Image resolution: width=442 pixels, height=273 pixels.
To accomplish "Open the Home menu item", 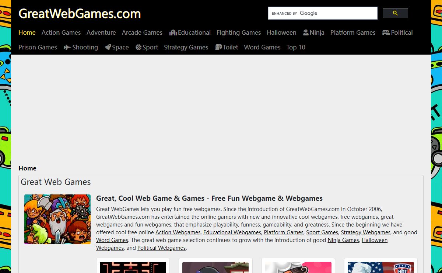I will 27,32.
